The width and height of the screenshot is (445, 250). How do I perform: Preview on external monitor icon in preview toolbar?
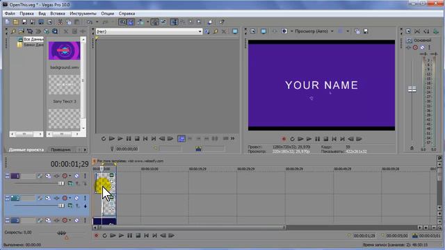pyautogui.click(x=264, y=31)
